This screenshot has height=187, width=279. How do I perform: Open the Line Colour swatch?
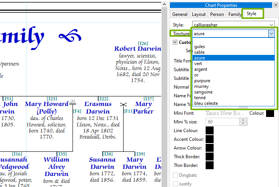(209, 131)
